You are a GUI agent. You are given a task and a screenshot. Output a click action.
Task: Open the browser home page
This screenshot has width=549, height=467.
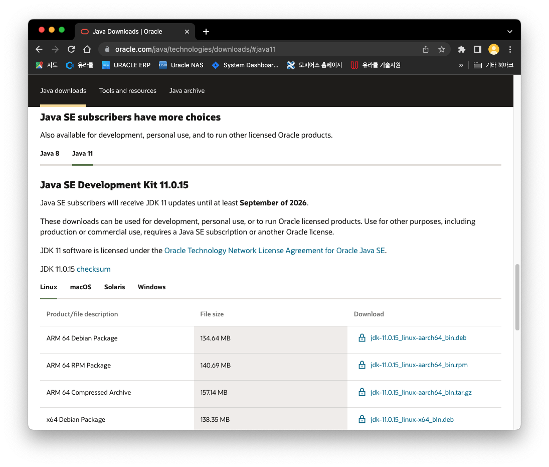click(x=87, y=49)
